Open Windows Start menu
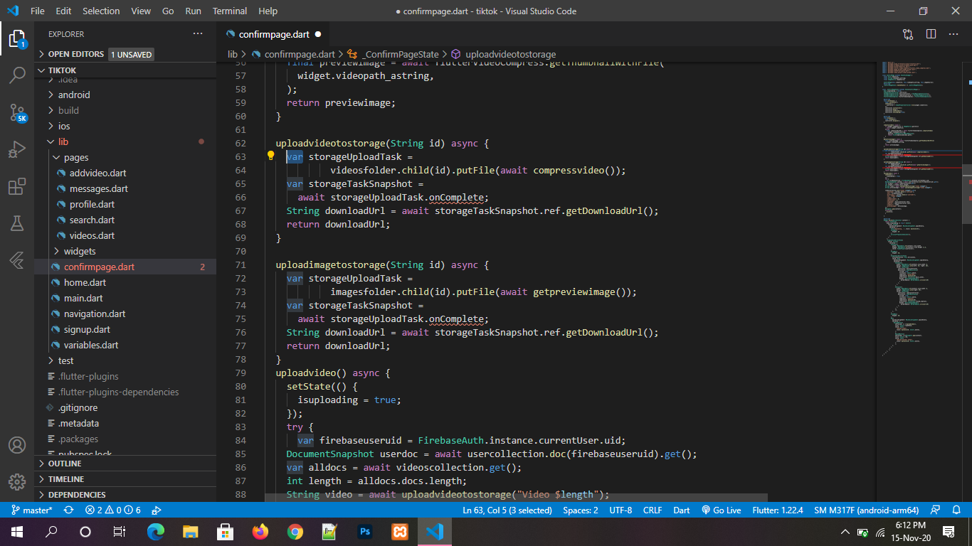972x546 pixels. 17,532
